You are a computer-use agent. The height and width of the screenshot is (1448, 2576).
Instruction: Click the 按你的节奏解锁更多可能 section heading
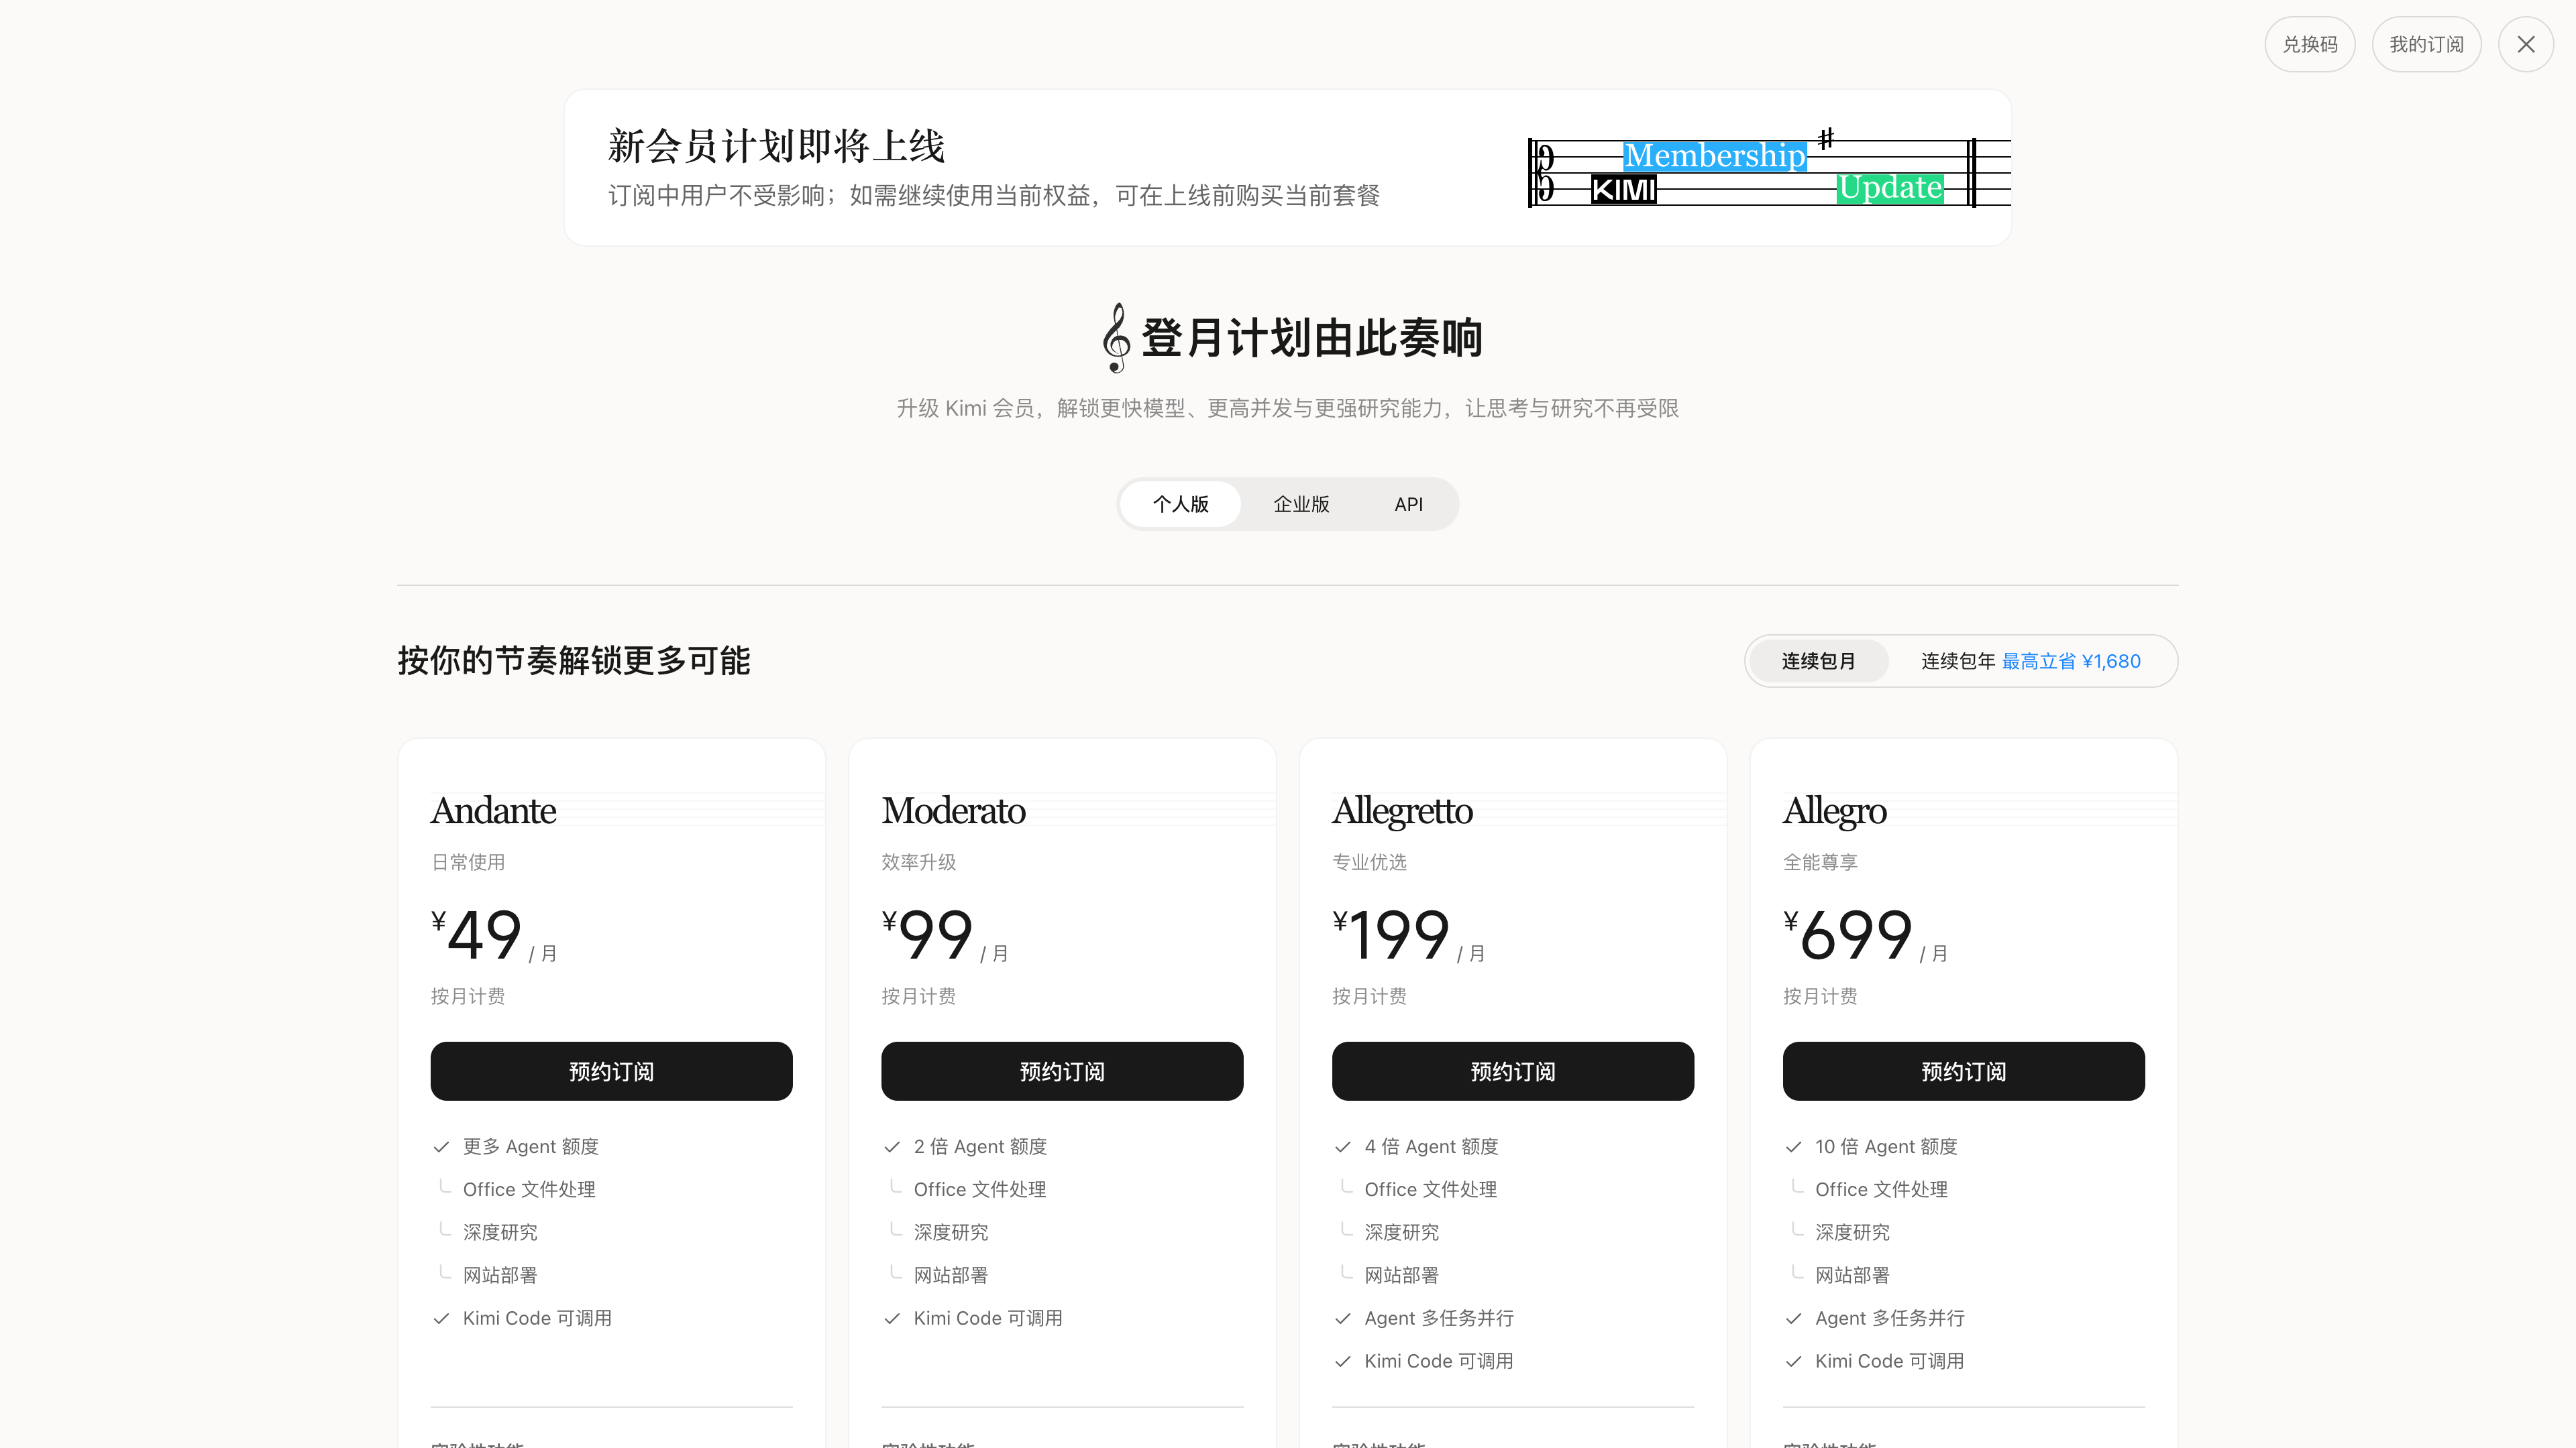coord(574,660)
